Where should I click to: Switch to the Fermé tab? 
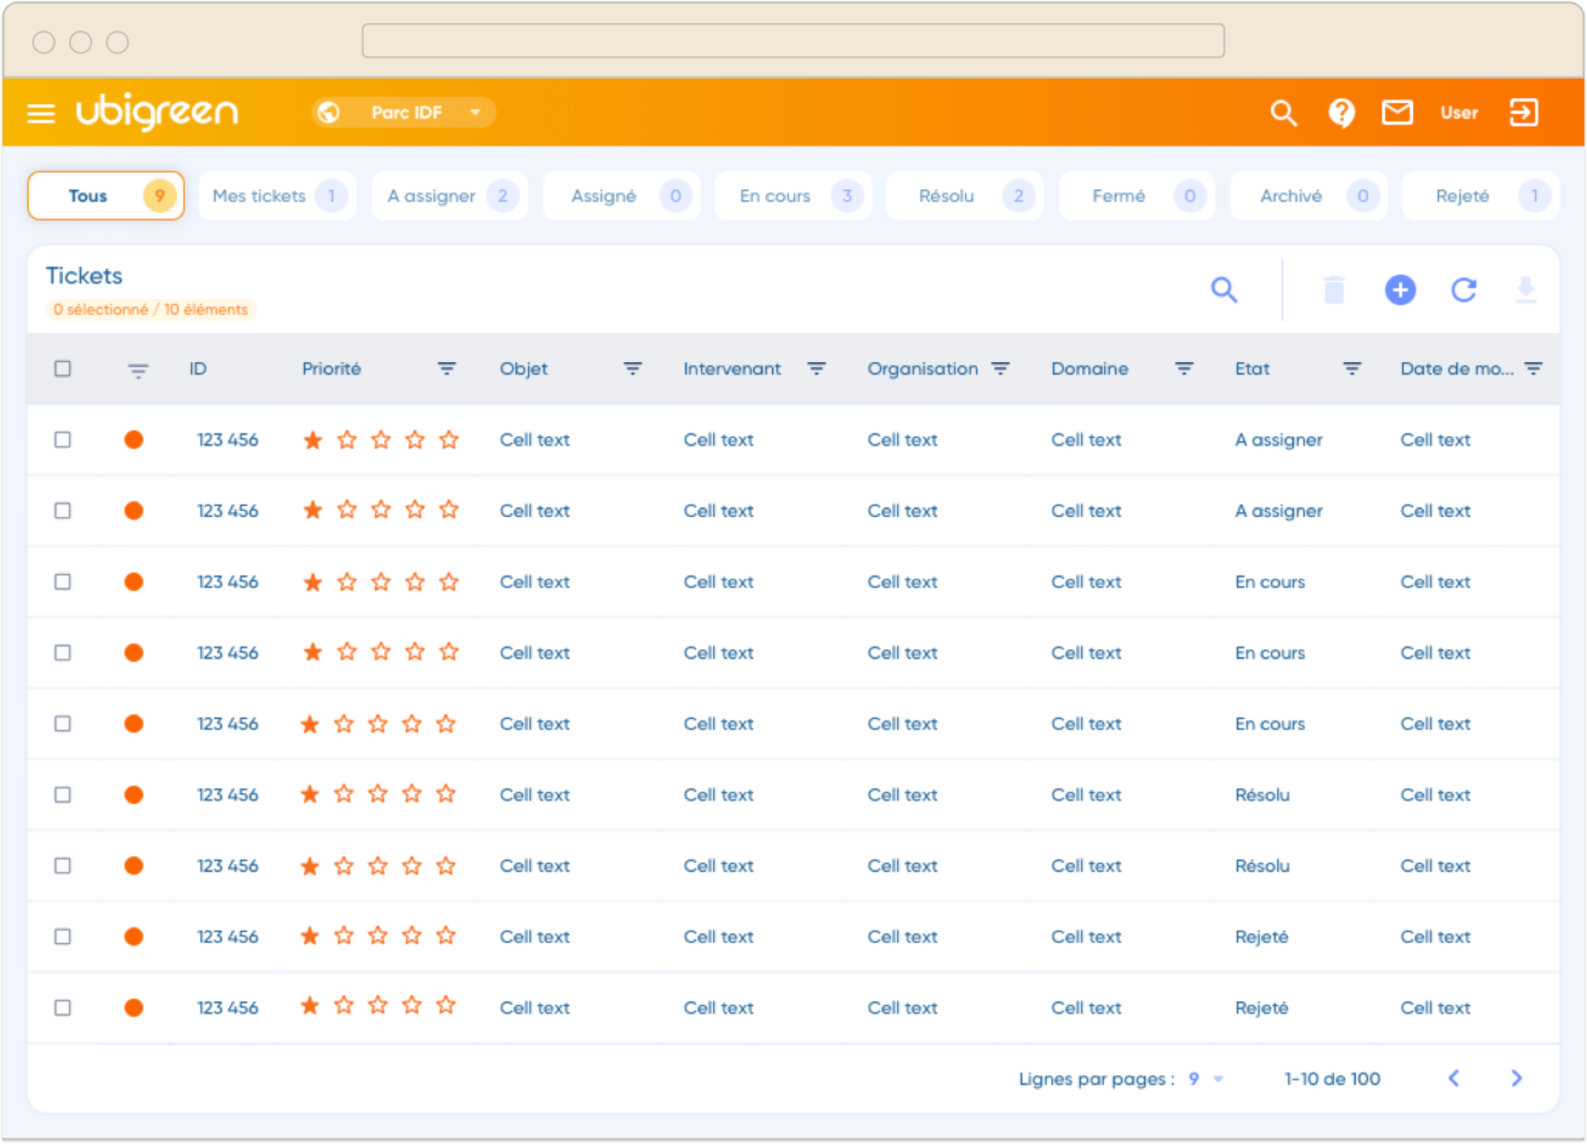coord(1137,195)
